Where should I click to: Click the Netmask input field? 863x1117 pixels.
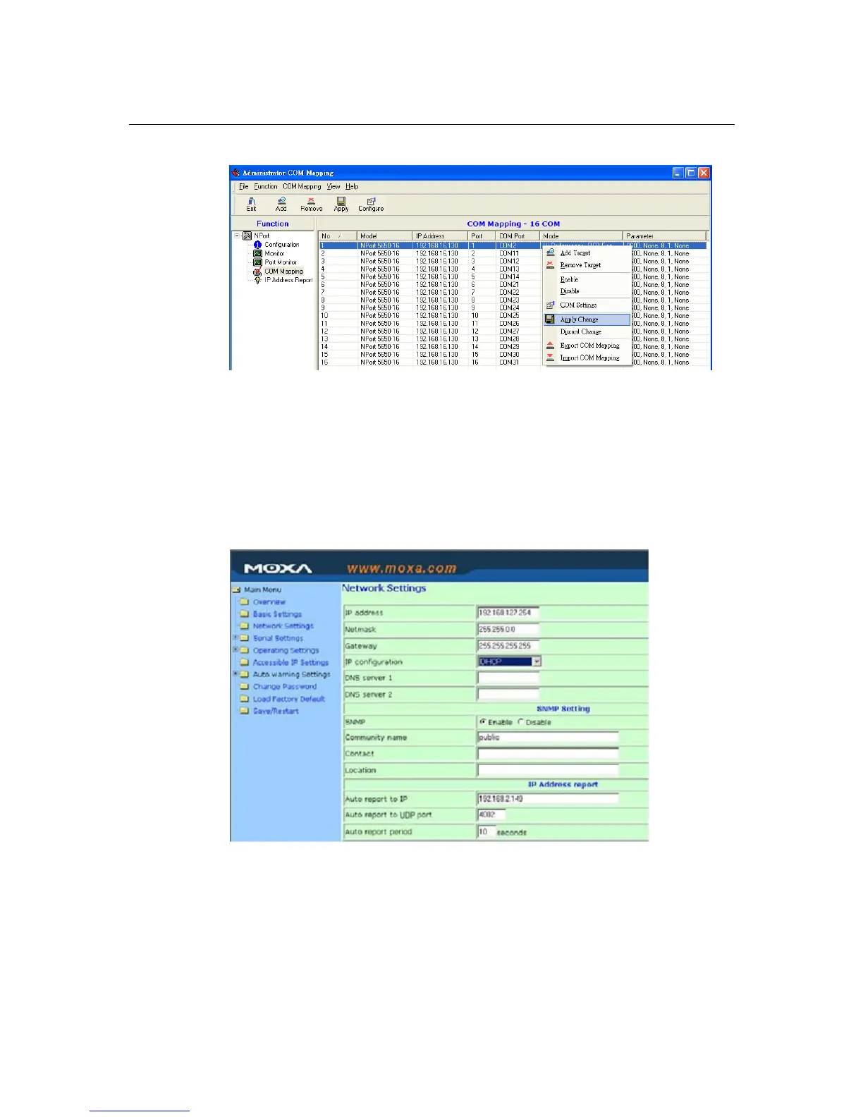pyautogui.click(x=508, y=629)
